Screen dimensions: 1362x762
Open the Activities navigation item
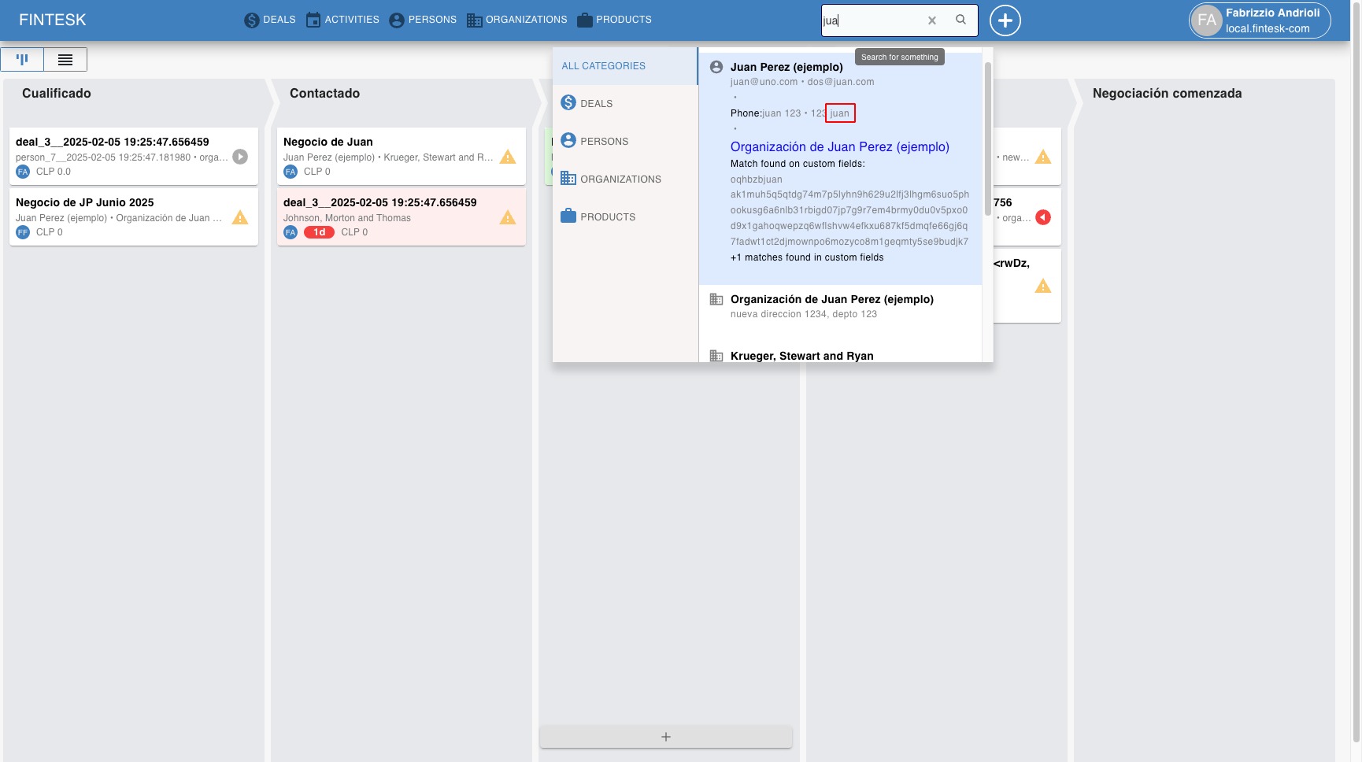click(x=342, y=20)
